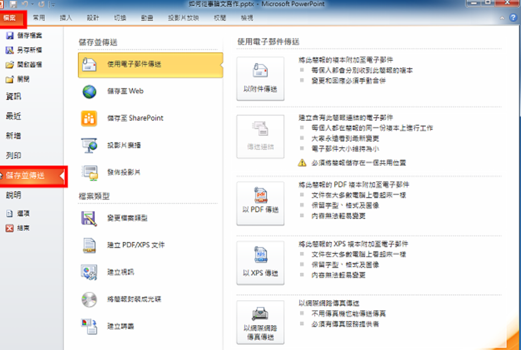Switch to the 動畫 ribbon tab
The height and width of the screenshot is (350, 521).
tap(147, 18)
